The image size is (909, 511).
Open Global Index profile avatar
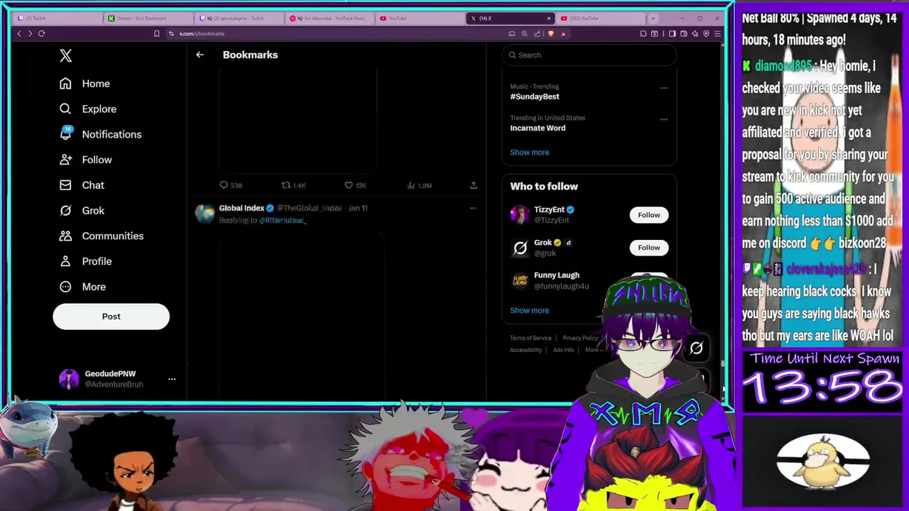(x=205, y=214)
